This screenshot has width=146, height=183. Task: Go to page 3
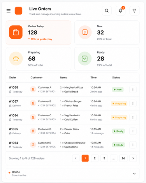tap(104, 158)
